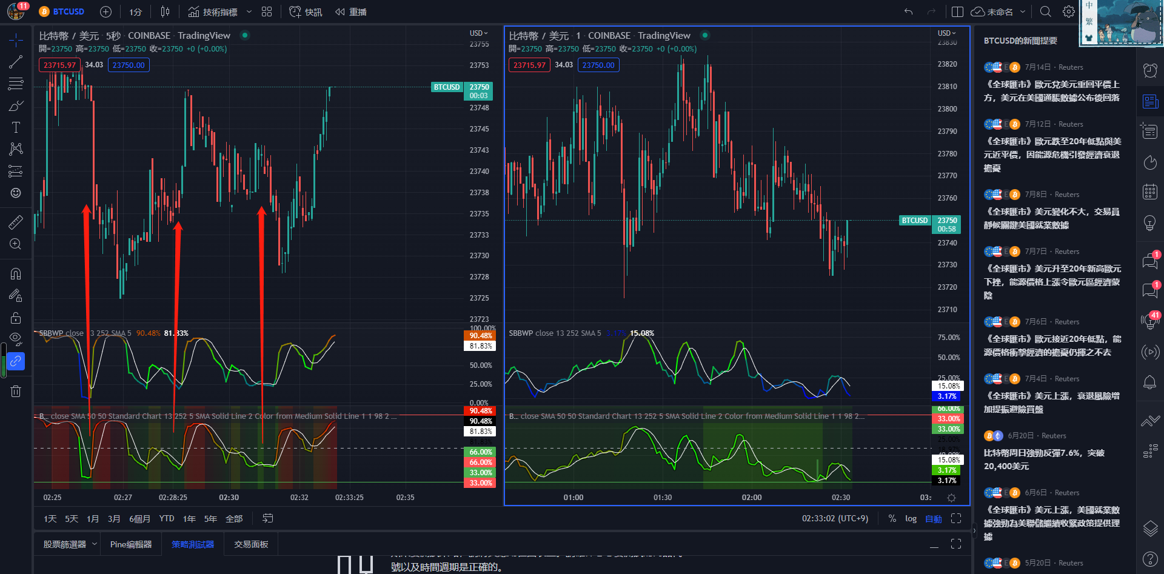Open the economic calendar sidebar icon
1164x574 pixels.
[x=1150, y=192]
